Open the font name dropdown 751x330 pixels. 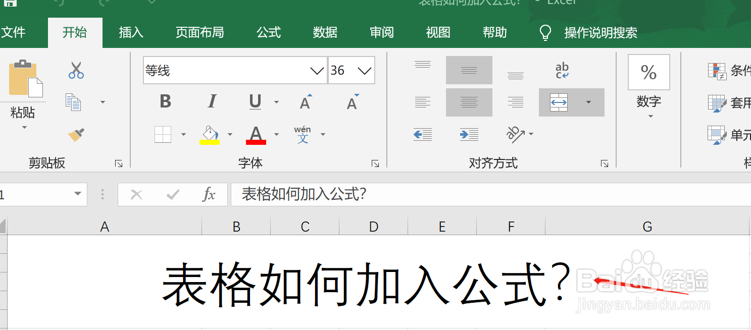click(317, 71)
